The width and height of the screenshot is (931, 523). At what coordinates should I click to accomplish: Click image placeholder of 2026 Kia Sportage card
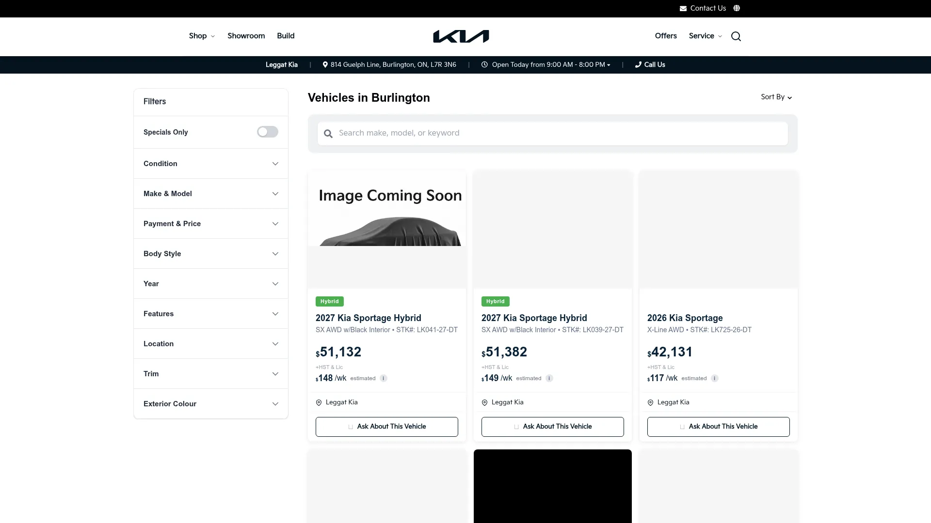[718, 230]
